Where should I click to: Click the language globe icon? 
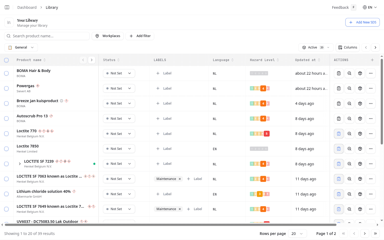365,7
